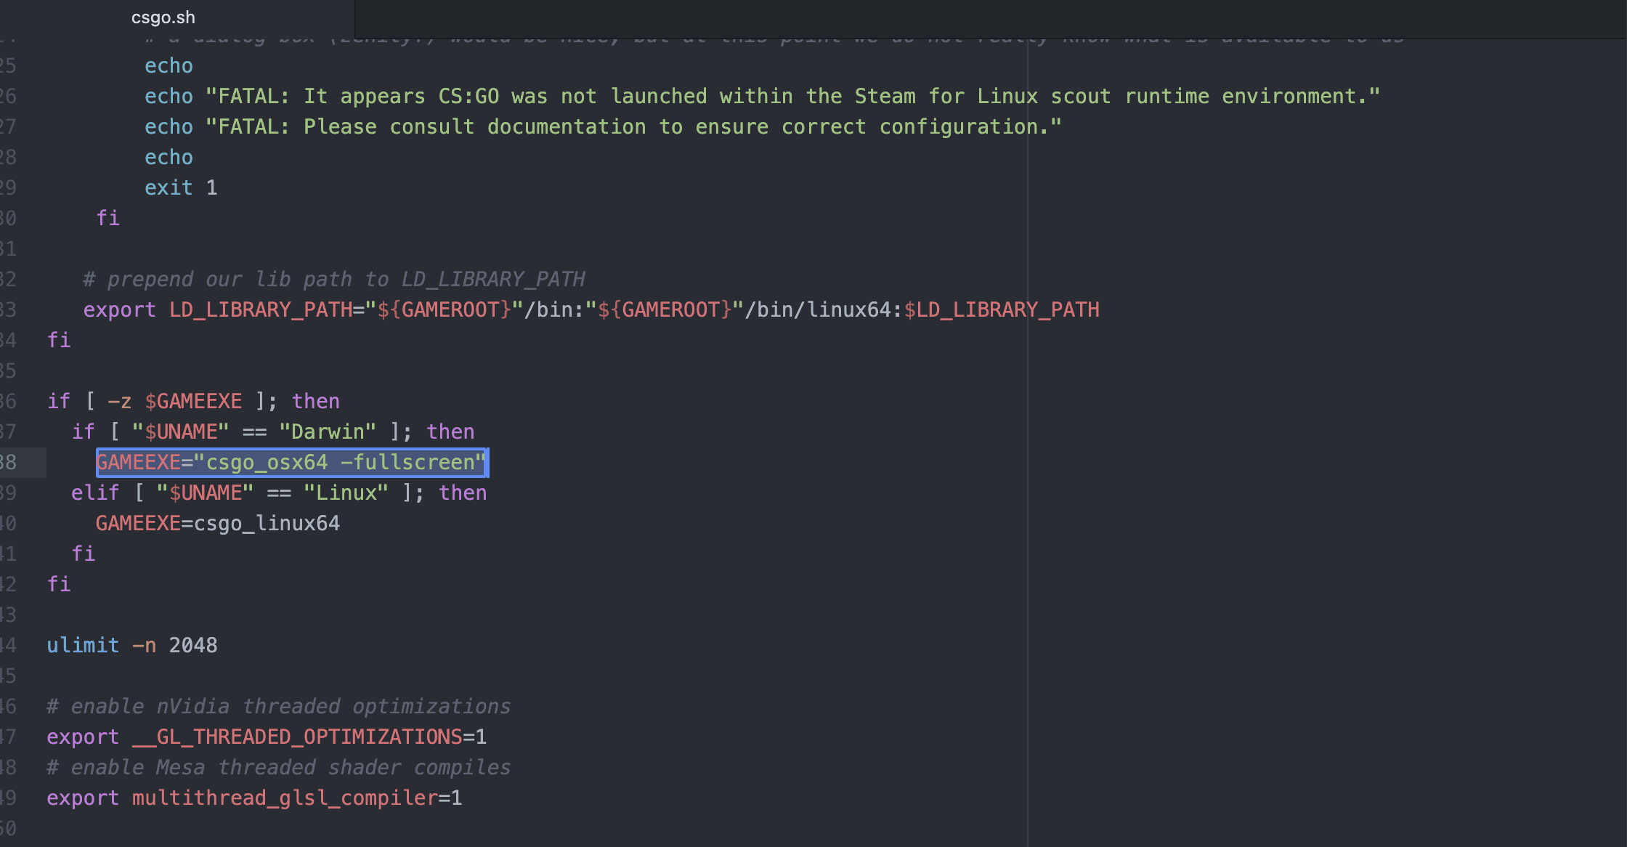Click the highlighted GAMEEXE csgo_osx64 -fullscreen line
The height and width of the screenshot is (847, 1627).
pos(292,463)
